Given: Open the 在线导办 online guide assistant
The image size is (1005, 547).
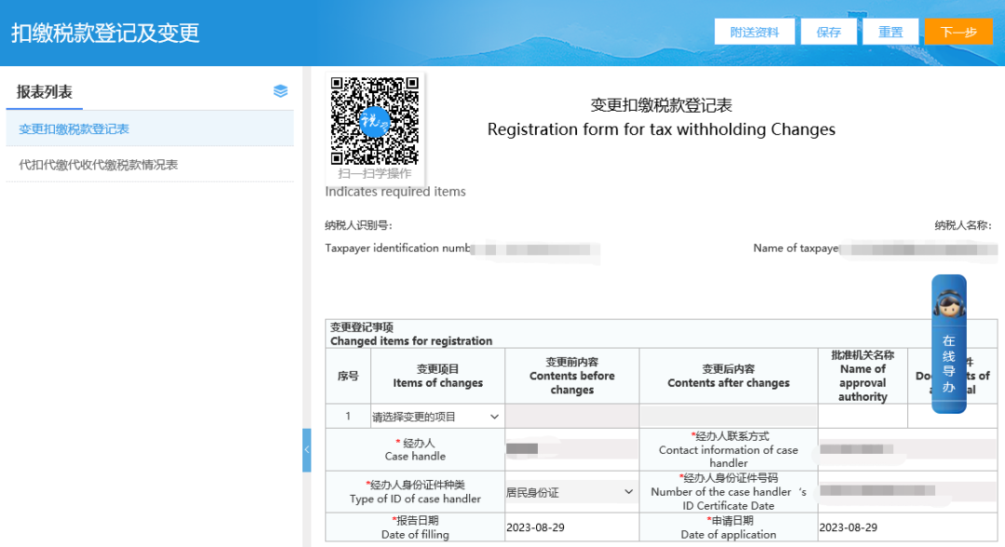Looking at the screenshot, I should coord(948,344).
